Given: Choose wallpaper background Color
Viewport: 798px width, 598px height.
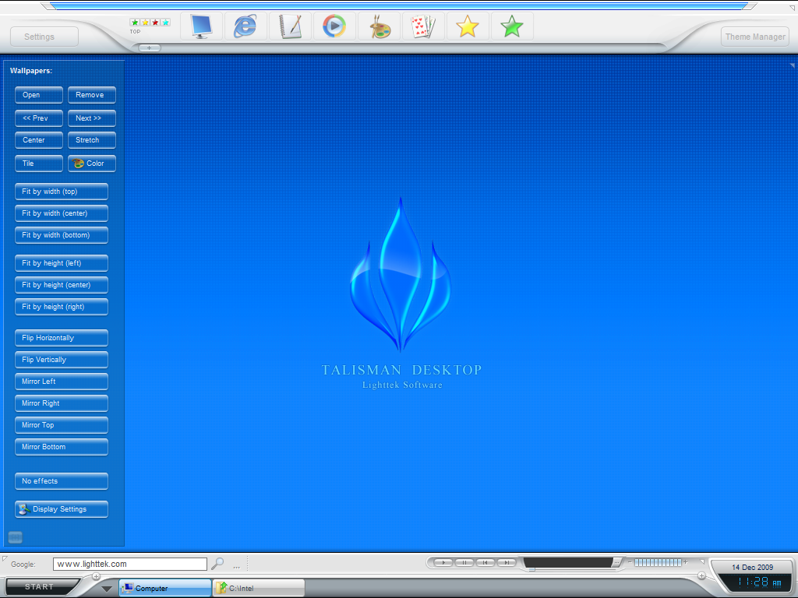Looking at the screenshot, I should point(92,164).
